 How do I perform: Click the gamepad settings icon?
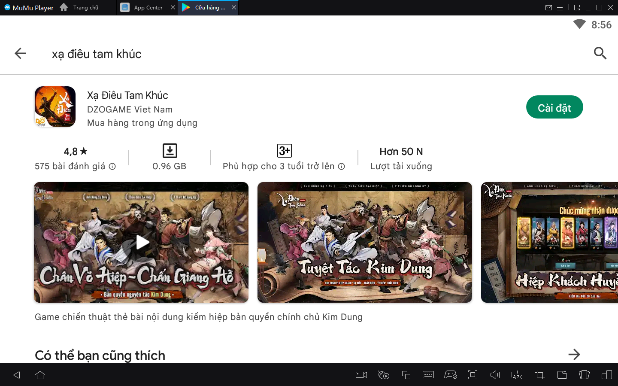(x=450, y=375)
